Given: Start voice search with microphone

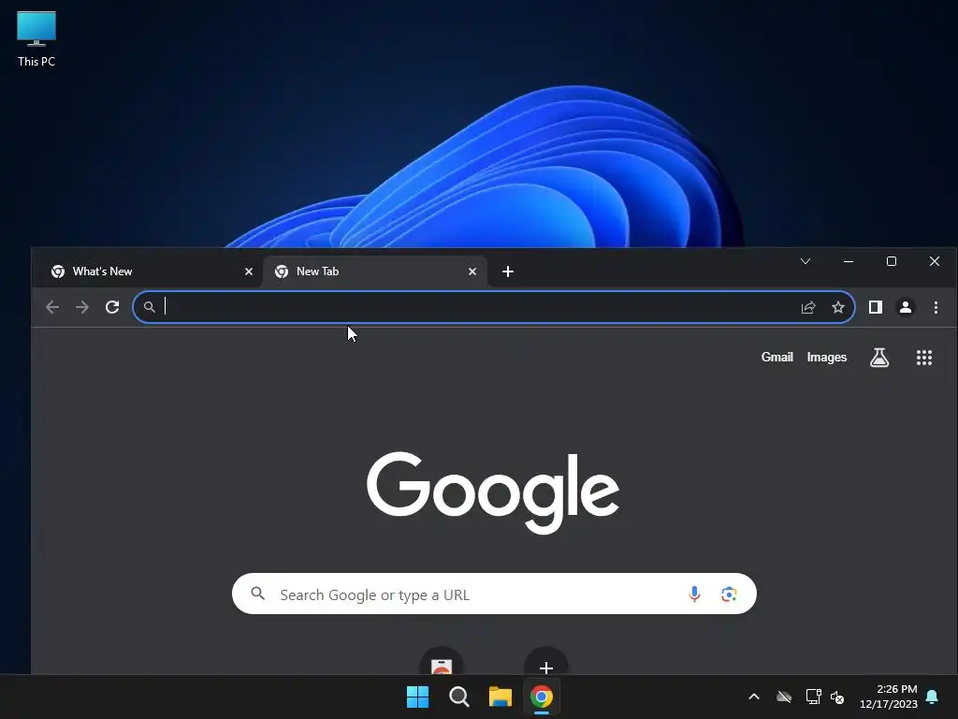Looking at the screenshot, I should point(694,594).
